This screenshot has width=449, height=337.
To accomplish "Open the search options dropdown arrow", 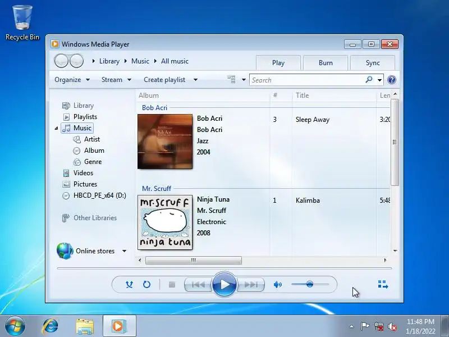I will click(x=379, y=80).
